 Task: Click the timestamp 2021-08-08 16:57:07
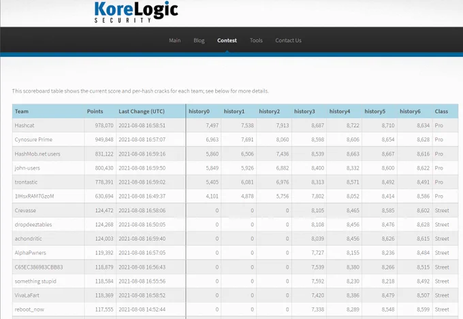pyautogui.click(x=142, y=139)
